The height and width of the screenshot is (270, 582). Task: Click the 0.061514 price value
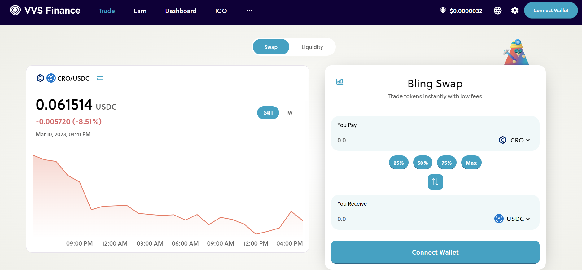point(64,105)
